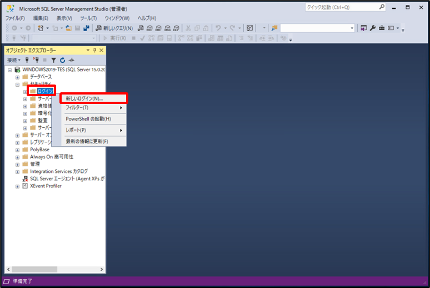430x288 pixels.
Task: Click the Find in Files toolbar icon
Action: (274, 28)
